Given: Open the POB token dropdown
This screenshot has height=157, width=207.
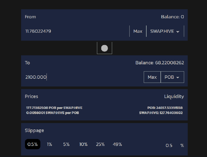Looking at the screenshot, I should pyautogui.click(x=172, y=77).
